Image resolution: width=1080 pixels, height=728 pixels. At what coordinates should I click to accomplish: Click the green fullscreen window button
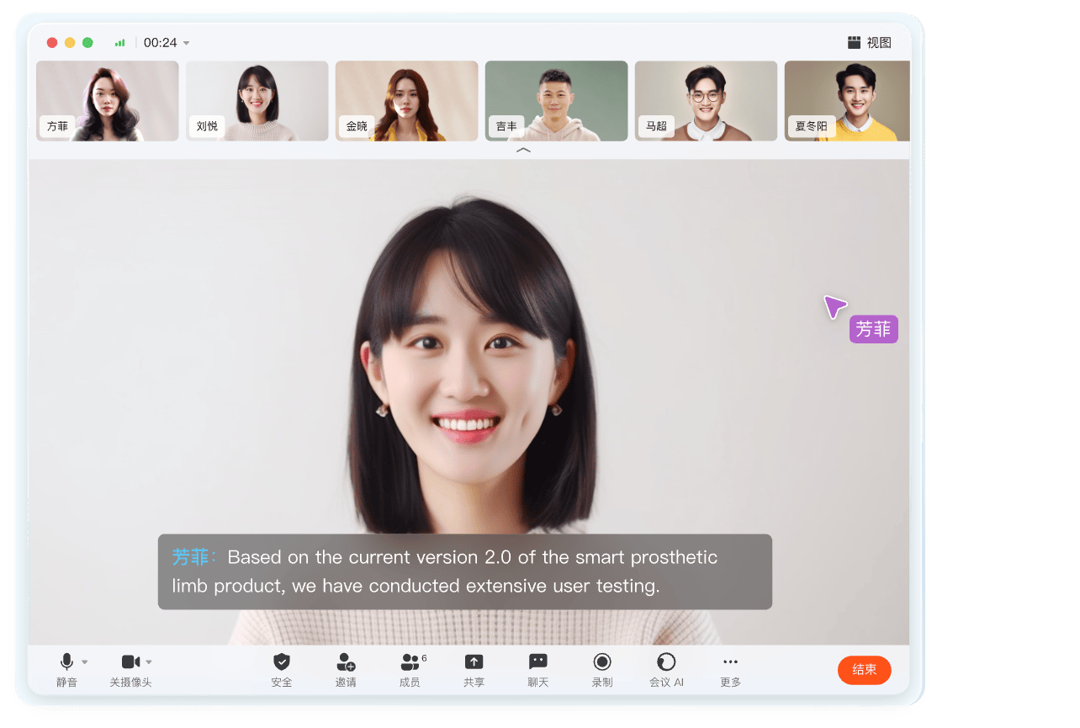87,43
